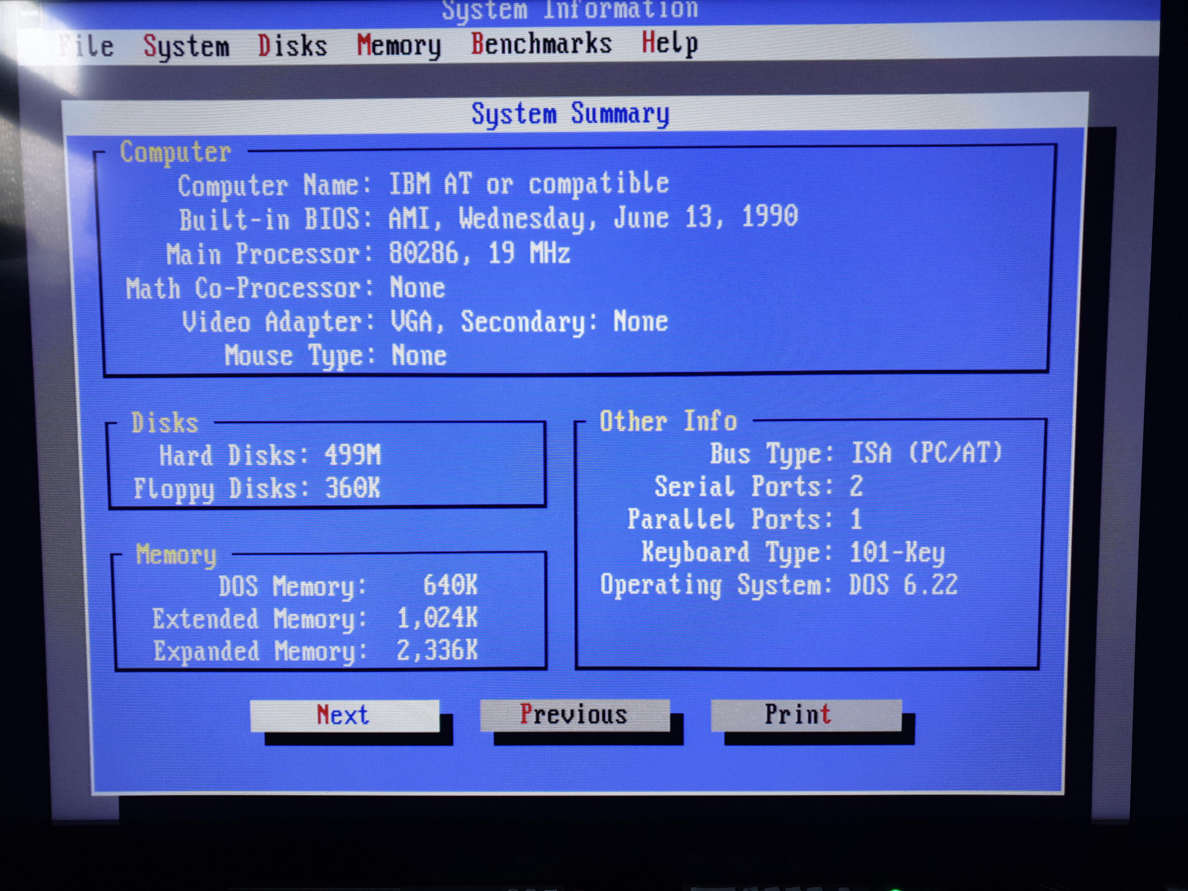Viewport: 1188px width, 891px height.
Task: Open the Help menu
Action: click(669, 43)
